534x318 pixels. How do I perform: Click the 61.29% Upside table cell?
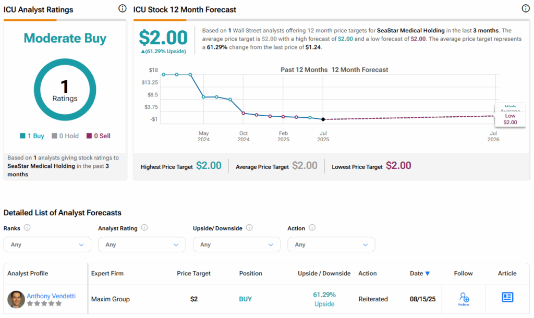pyautogui.click(x=324, y=299)
